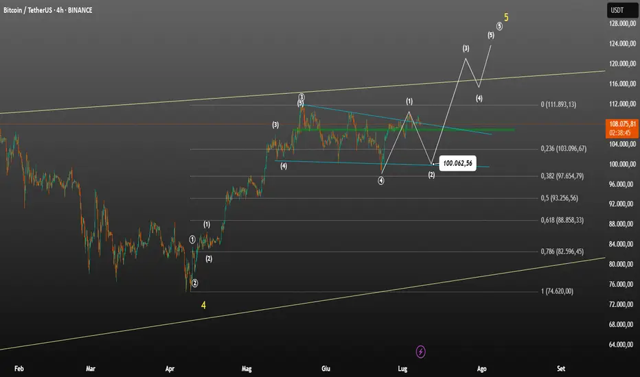Select the green horizontal support line
The image size is (640, 377).
pyautogui.click(x=403, y=130)
